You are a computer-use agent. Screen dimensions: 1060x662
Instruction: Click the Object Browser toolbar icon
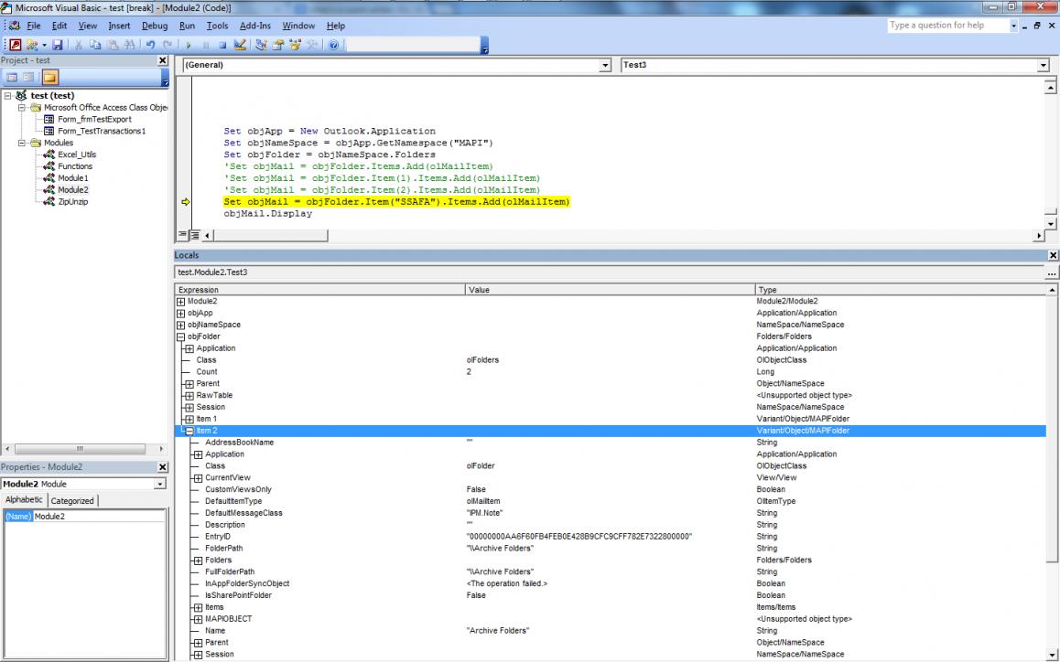[x=297, y=44]
